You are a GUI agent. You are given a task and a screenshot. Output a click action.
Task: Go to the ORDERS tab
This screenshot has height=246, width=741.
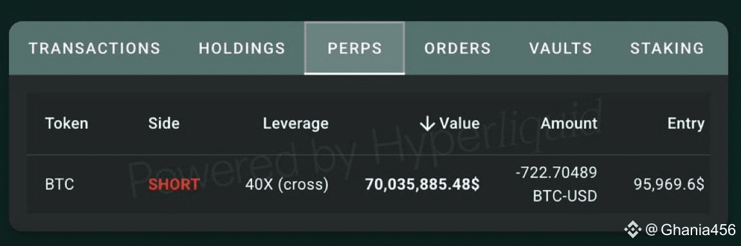(457, 48)
